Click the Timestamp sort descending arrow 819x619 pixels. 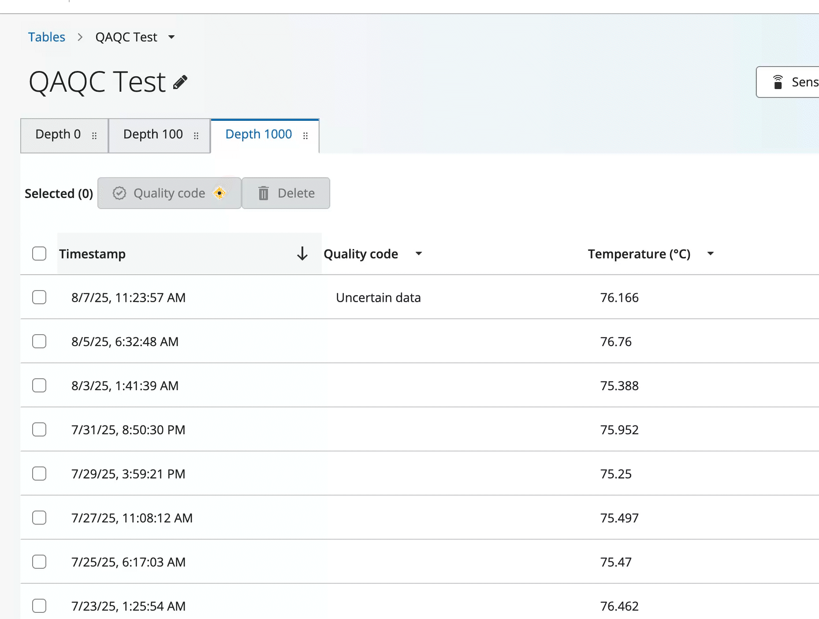click(302, 254)
